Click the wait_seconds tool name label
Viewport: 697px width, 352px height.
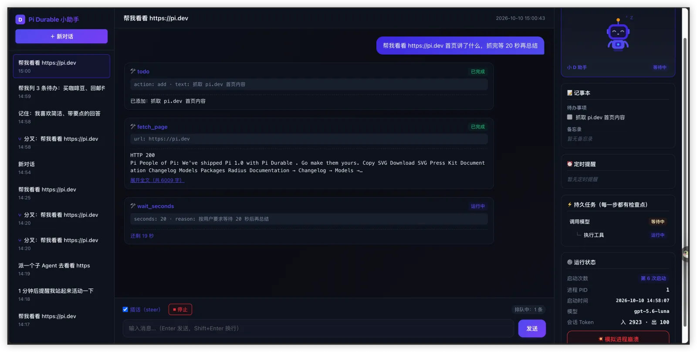156,206
